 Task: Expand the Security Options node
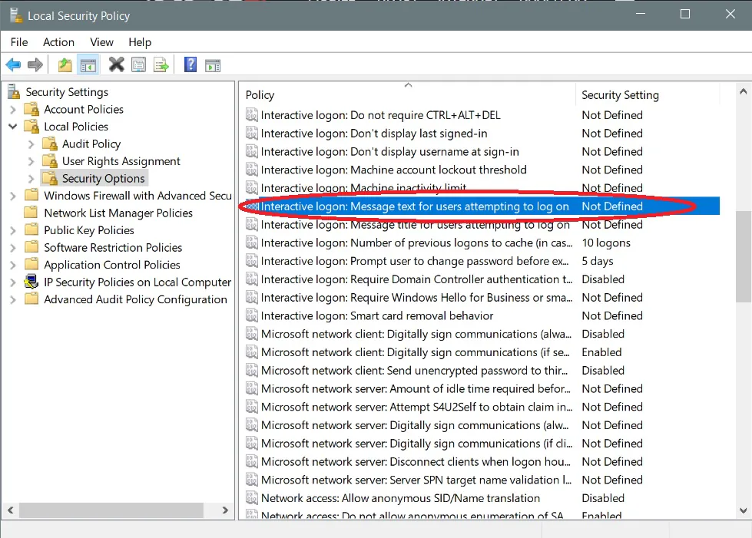click(x=31, y=179)
